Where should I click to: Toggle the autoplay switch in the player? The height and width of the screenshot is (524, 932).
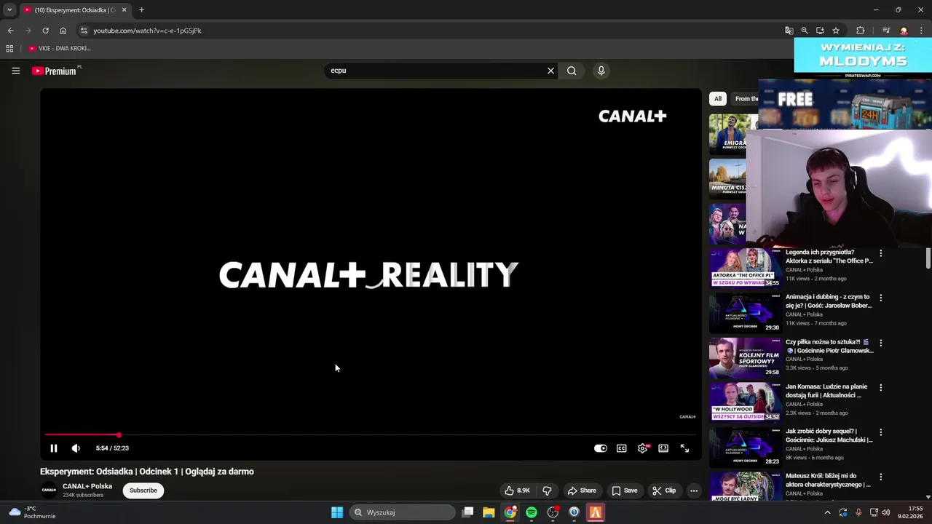coord(601,448)
